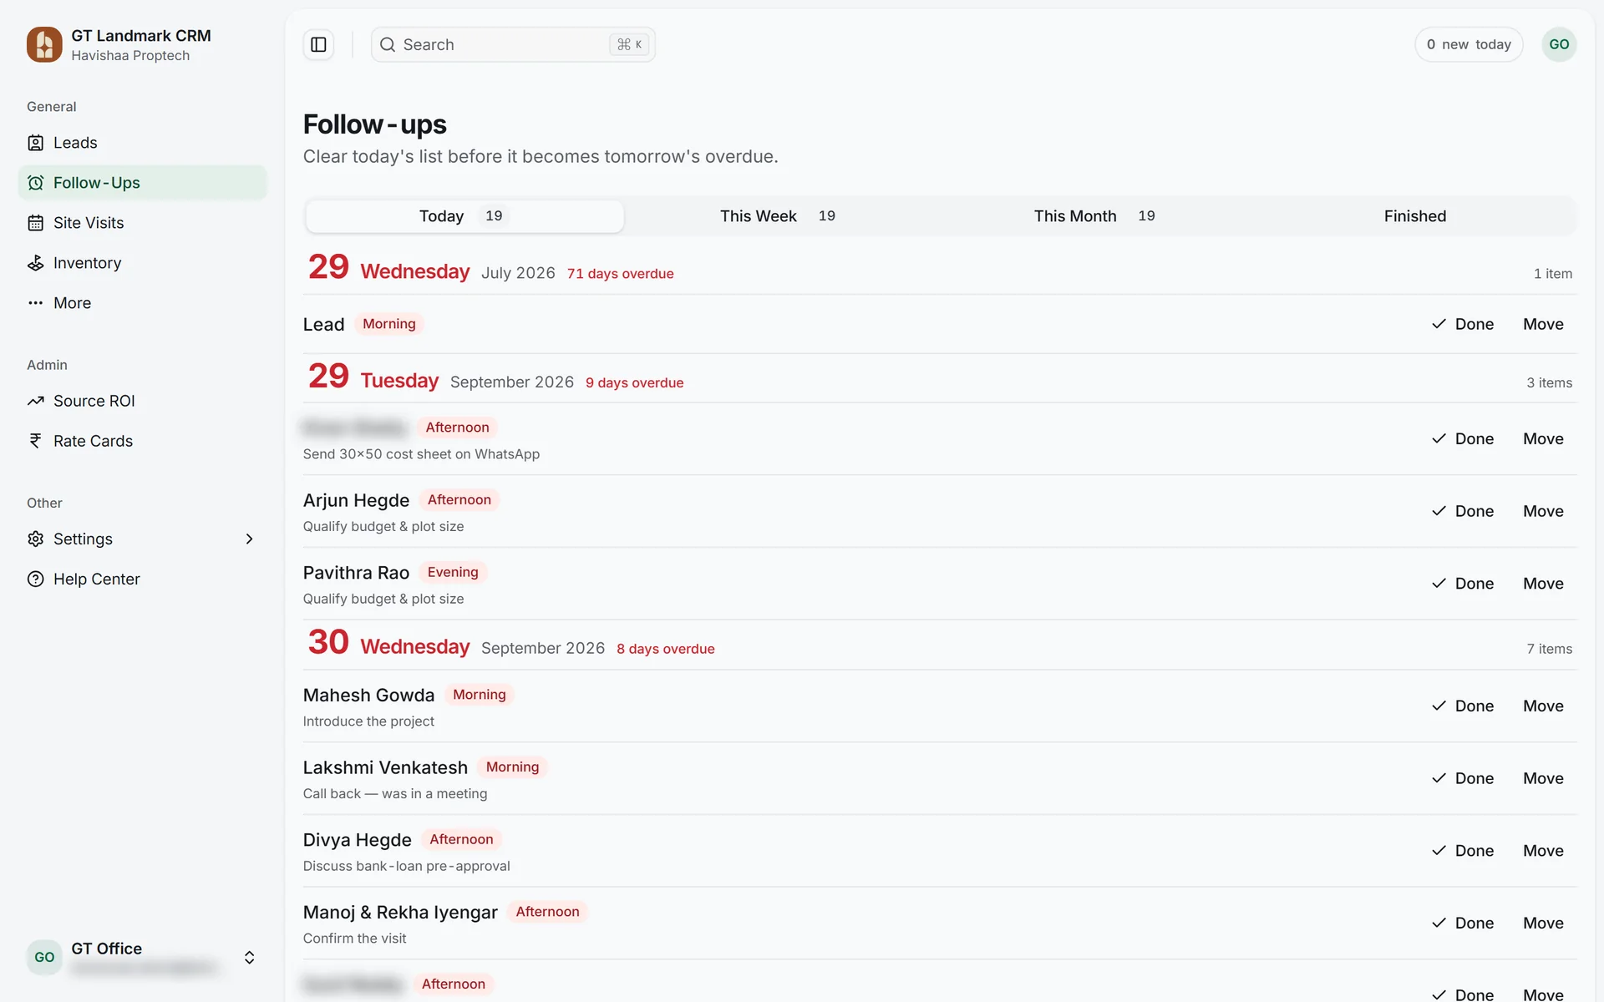Mark Divya Hegde follow-up done
This screenshot has width=1604, height=1002.
tap(1463, 851)
